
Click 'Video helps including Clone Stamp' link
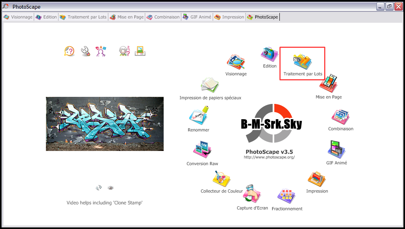pyautogui.click(x=104, y=203)
